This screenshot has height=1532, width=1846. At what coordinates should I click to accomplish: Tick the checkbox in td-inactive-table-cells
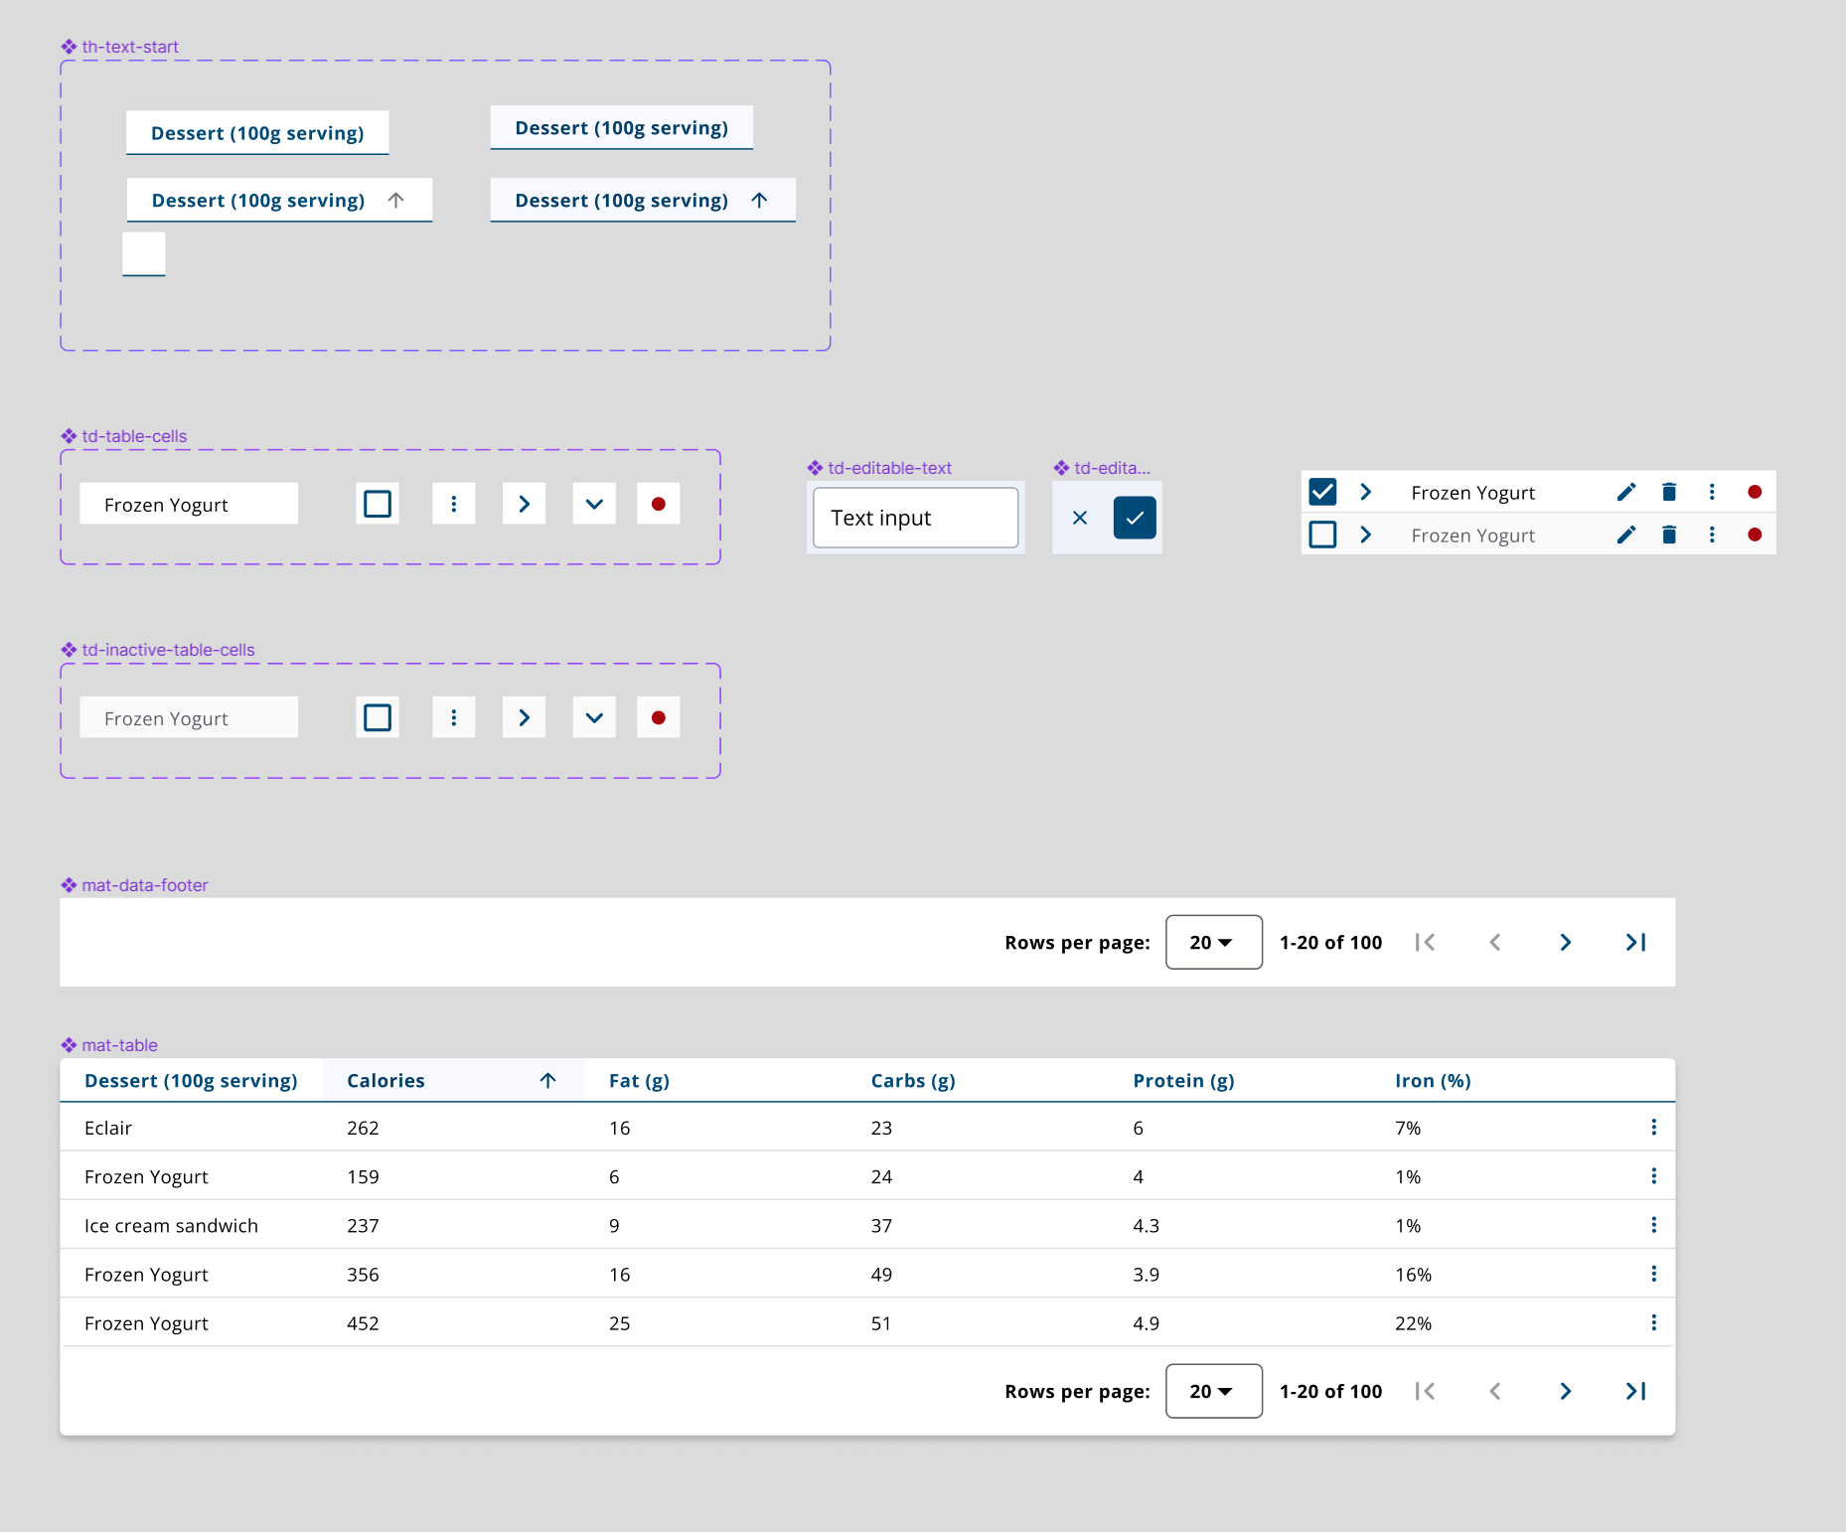pos(378,717)
